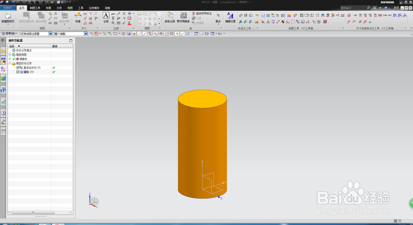The image size is (413, 225).
Task: Switch to the 装配 ribbon tab
Action: 107,8
